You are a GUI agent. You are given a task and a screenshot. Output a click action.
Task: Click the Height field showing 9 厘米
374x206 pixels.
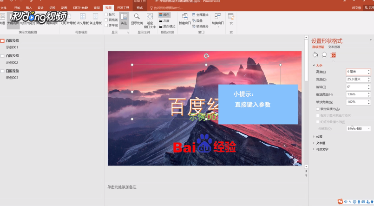tap(357, 72)
